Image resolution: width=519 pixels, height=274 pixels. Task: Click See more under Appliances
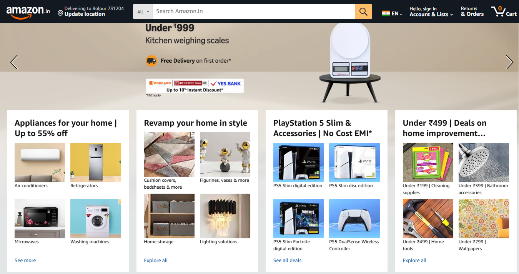[25, 260]
